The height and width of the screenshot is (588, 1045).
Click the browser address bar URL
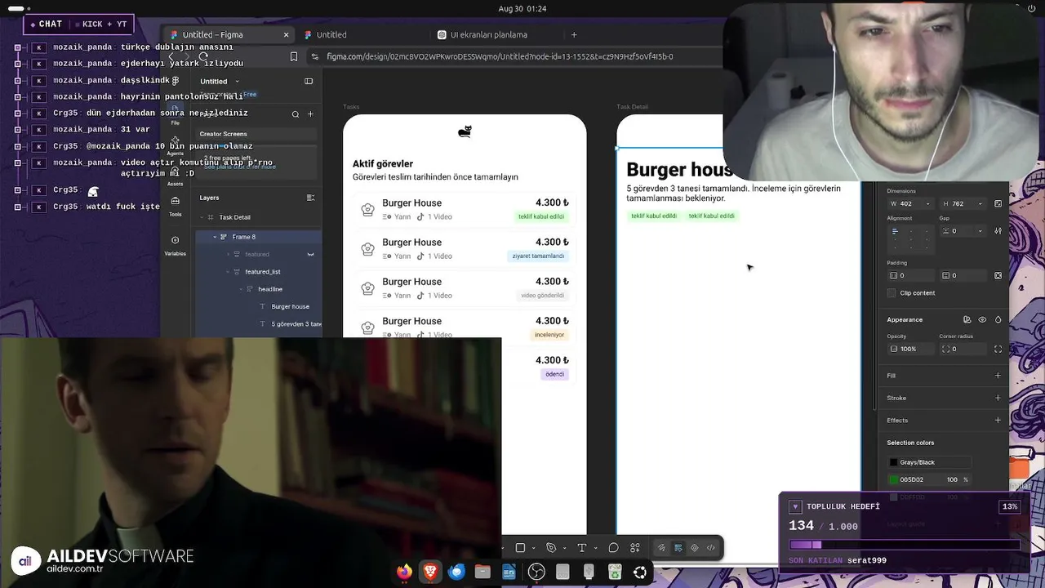pyautogui.click(x=500, y=56)
